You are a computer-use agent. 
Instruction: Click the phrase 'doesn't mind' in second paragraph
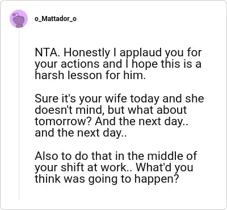tap(70, 110)
